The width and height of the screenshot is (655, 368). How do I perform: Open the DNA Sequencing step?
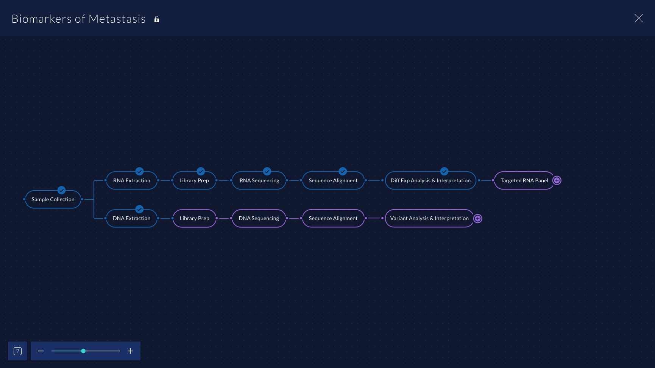[259, 218]
